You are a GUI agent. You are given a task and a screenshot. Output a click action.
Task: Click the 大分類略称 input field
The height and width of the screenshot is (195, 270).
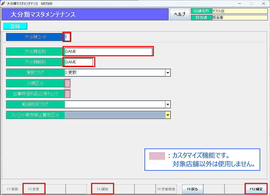(79, 62)
